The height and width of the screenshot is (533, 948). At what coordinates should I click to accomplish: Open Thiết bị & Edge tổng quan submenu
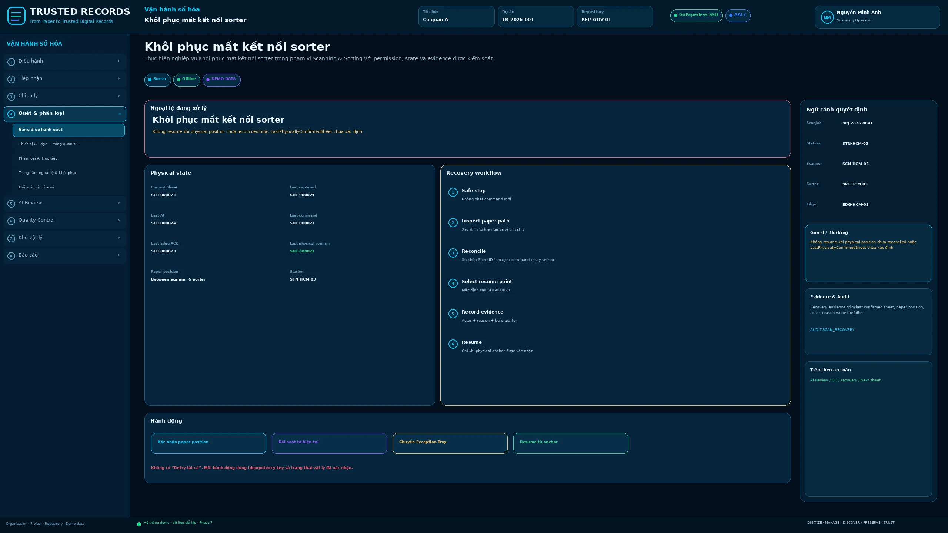coord(69,144)
